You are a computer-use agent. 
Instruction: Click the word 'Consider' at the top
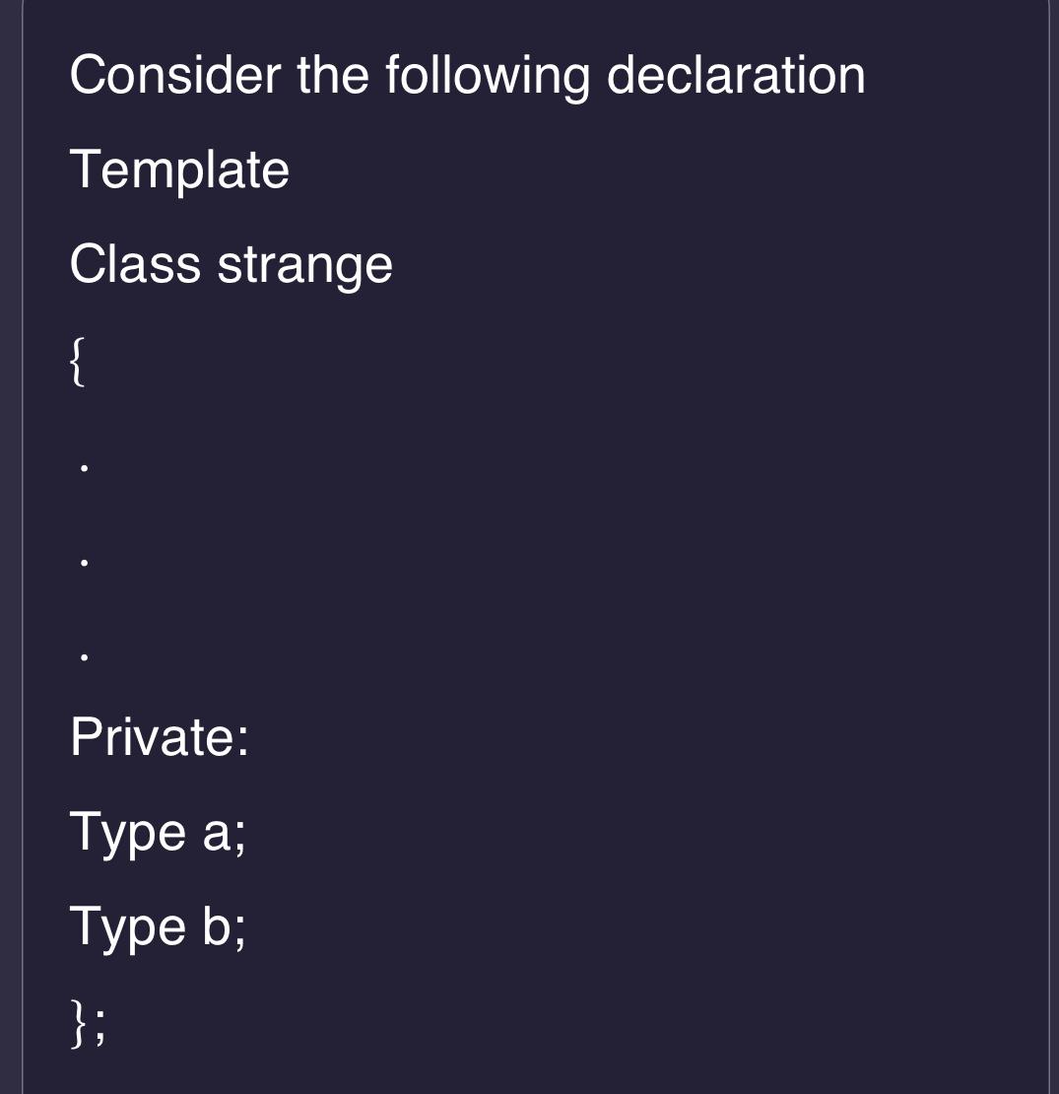175,75
